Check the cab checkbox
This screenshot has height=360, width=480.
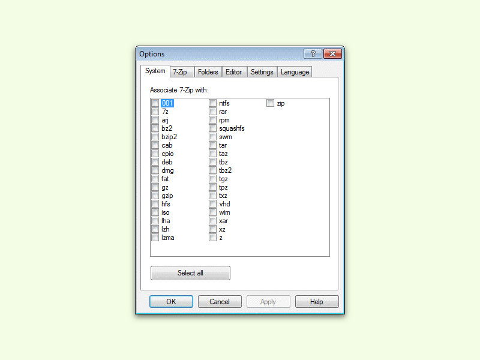(155, 145)
